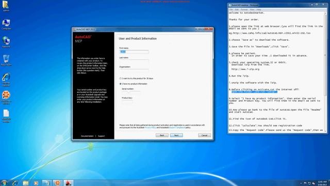The height and width of the screenshot is (186, 330).
Task: Open the Windows Start menu
Action: point(4,182)
